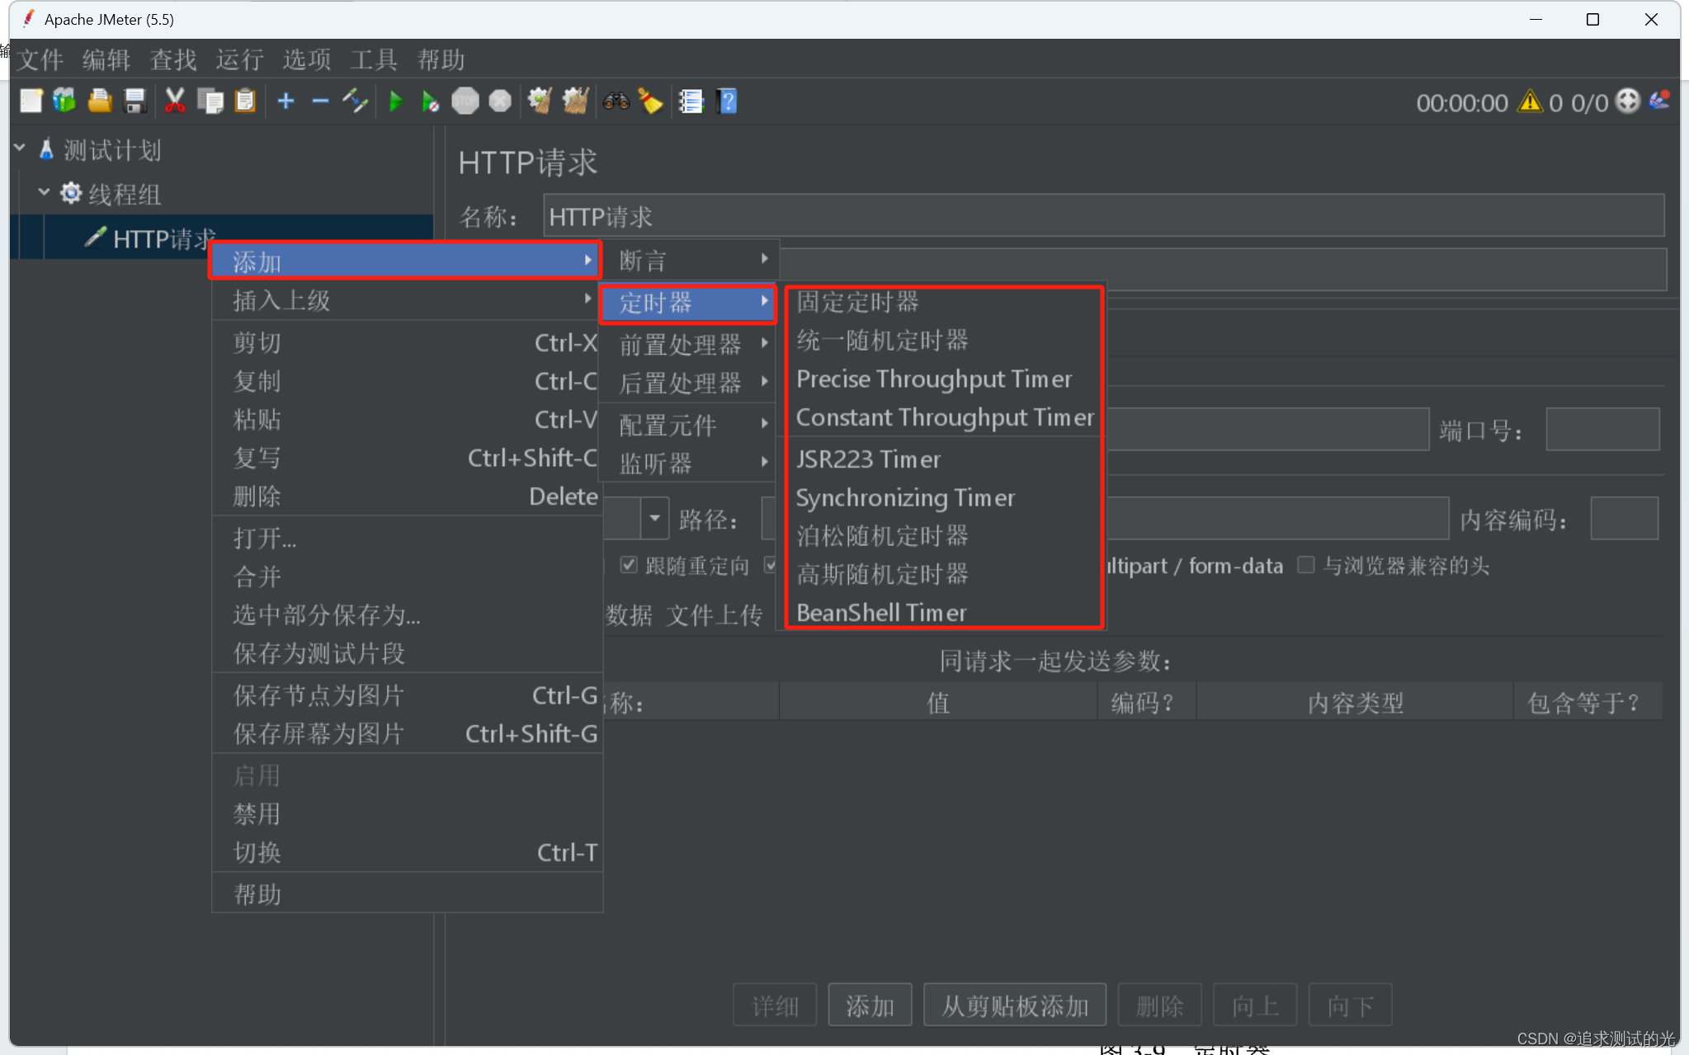
Task: Start the test with green play icon
Action: coord(395,101)
